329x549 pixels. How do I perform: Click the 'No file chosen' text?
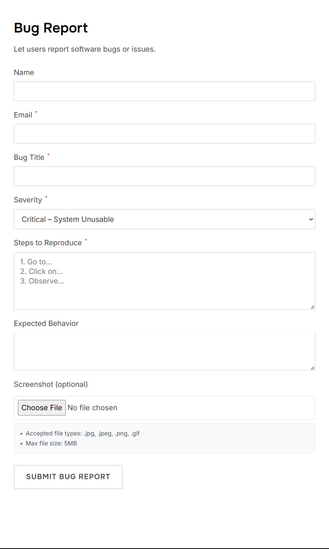pos(92,408)
